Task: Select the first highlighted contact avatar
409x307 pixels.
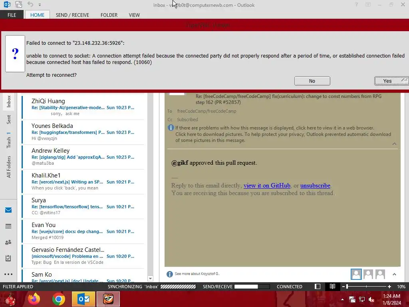Action: point(356,274)
